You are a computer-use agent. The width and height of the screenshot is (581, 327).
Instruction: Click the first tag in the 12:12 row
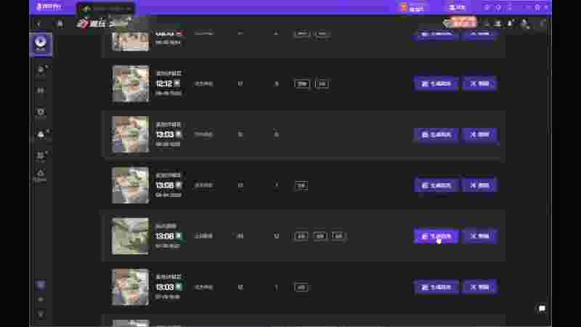pyautogui.click(x=302, y=84)
